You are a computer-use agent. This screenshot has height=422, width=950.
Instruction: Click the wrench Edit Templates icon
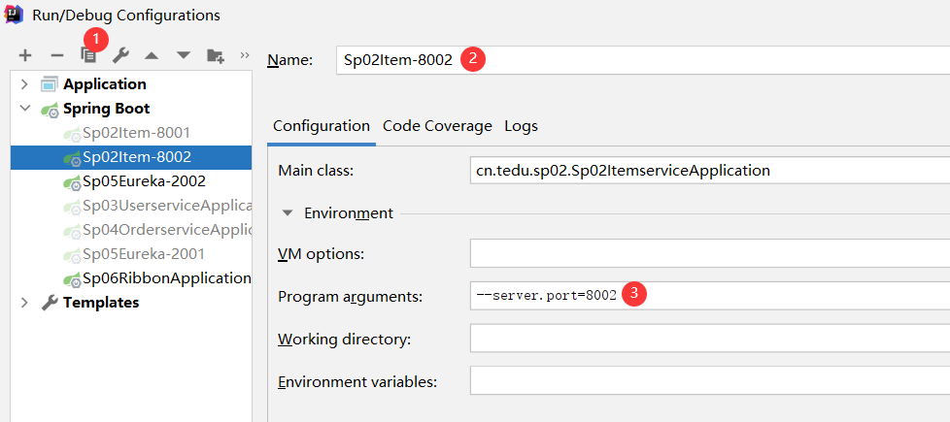[x=120, y=55]
